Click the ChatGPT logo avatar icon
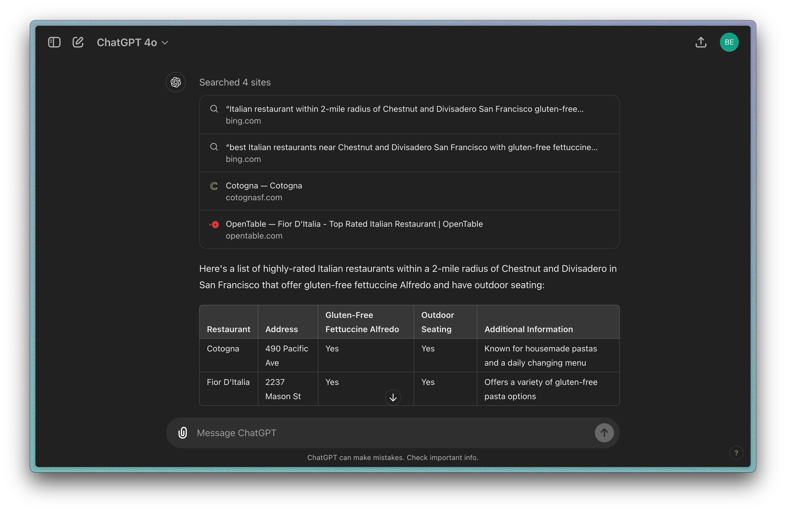The width and height of the screenshot is (786, 512). [175, 82]
